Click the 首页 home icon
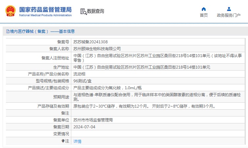The width and height of the screenshot is (248, 148). click(204, 9)
